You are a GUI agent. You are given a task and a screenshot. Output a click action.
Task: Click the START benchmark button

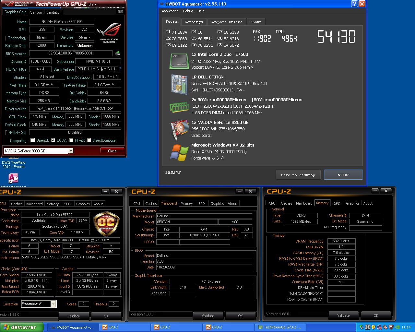pyautogui.click(x=343, y=175)
